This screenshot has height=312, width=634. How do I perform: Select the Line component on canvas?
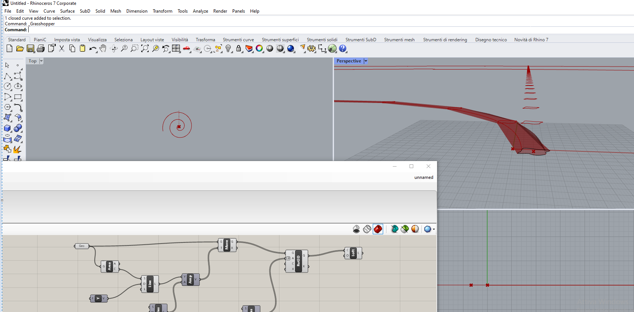[x=150, y=284]
